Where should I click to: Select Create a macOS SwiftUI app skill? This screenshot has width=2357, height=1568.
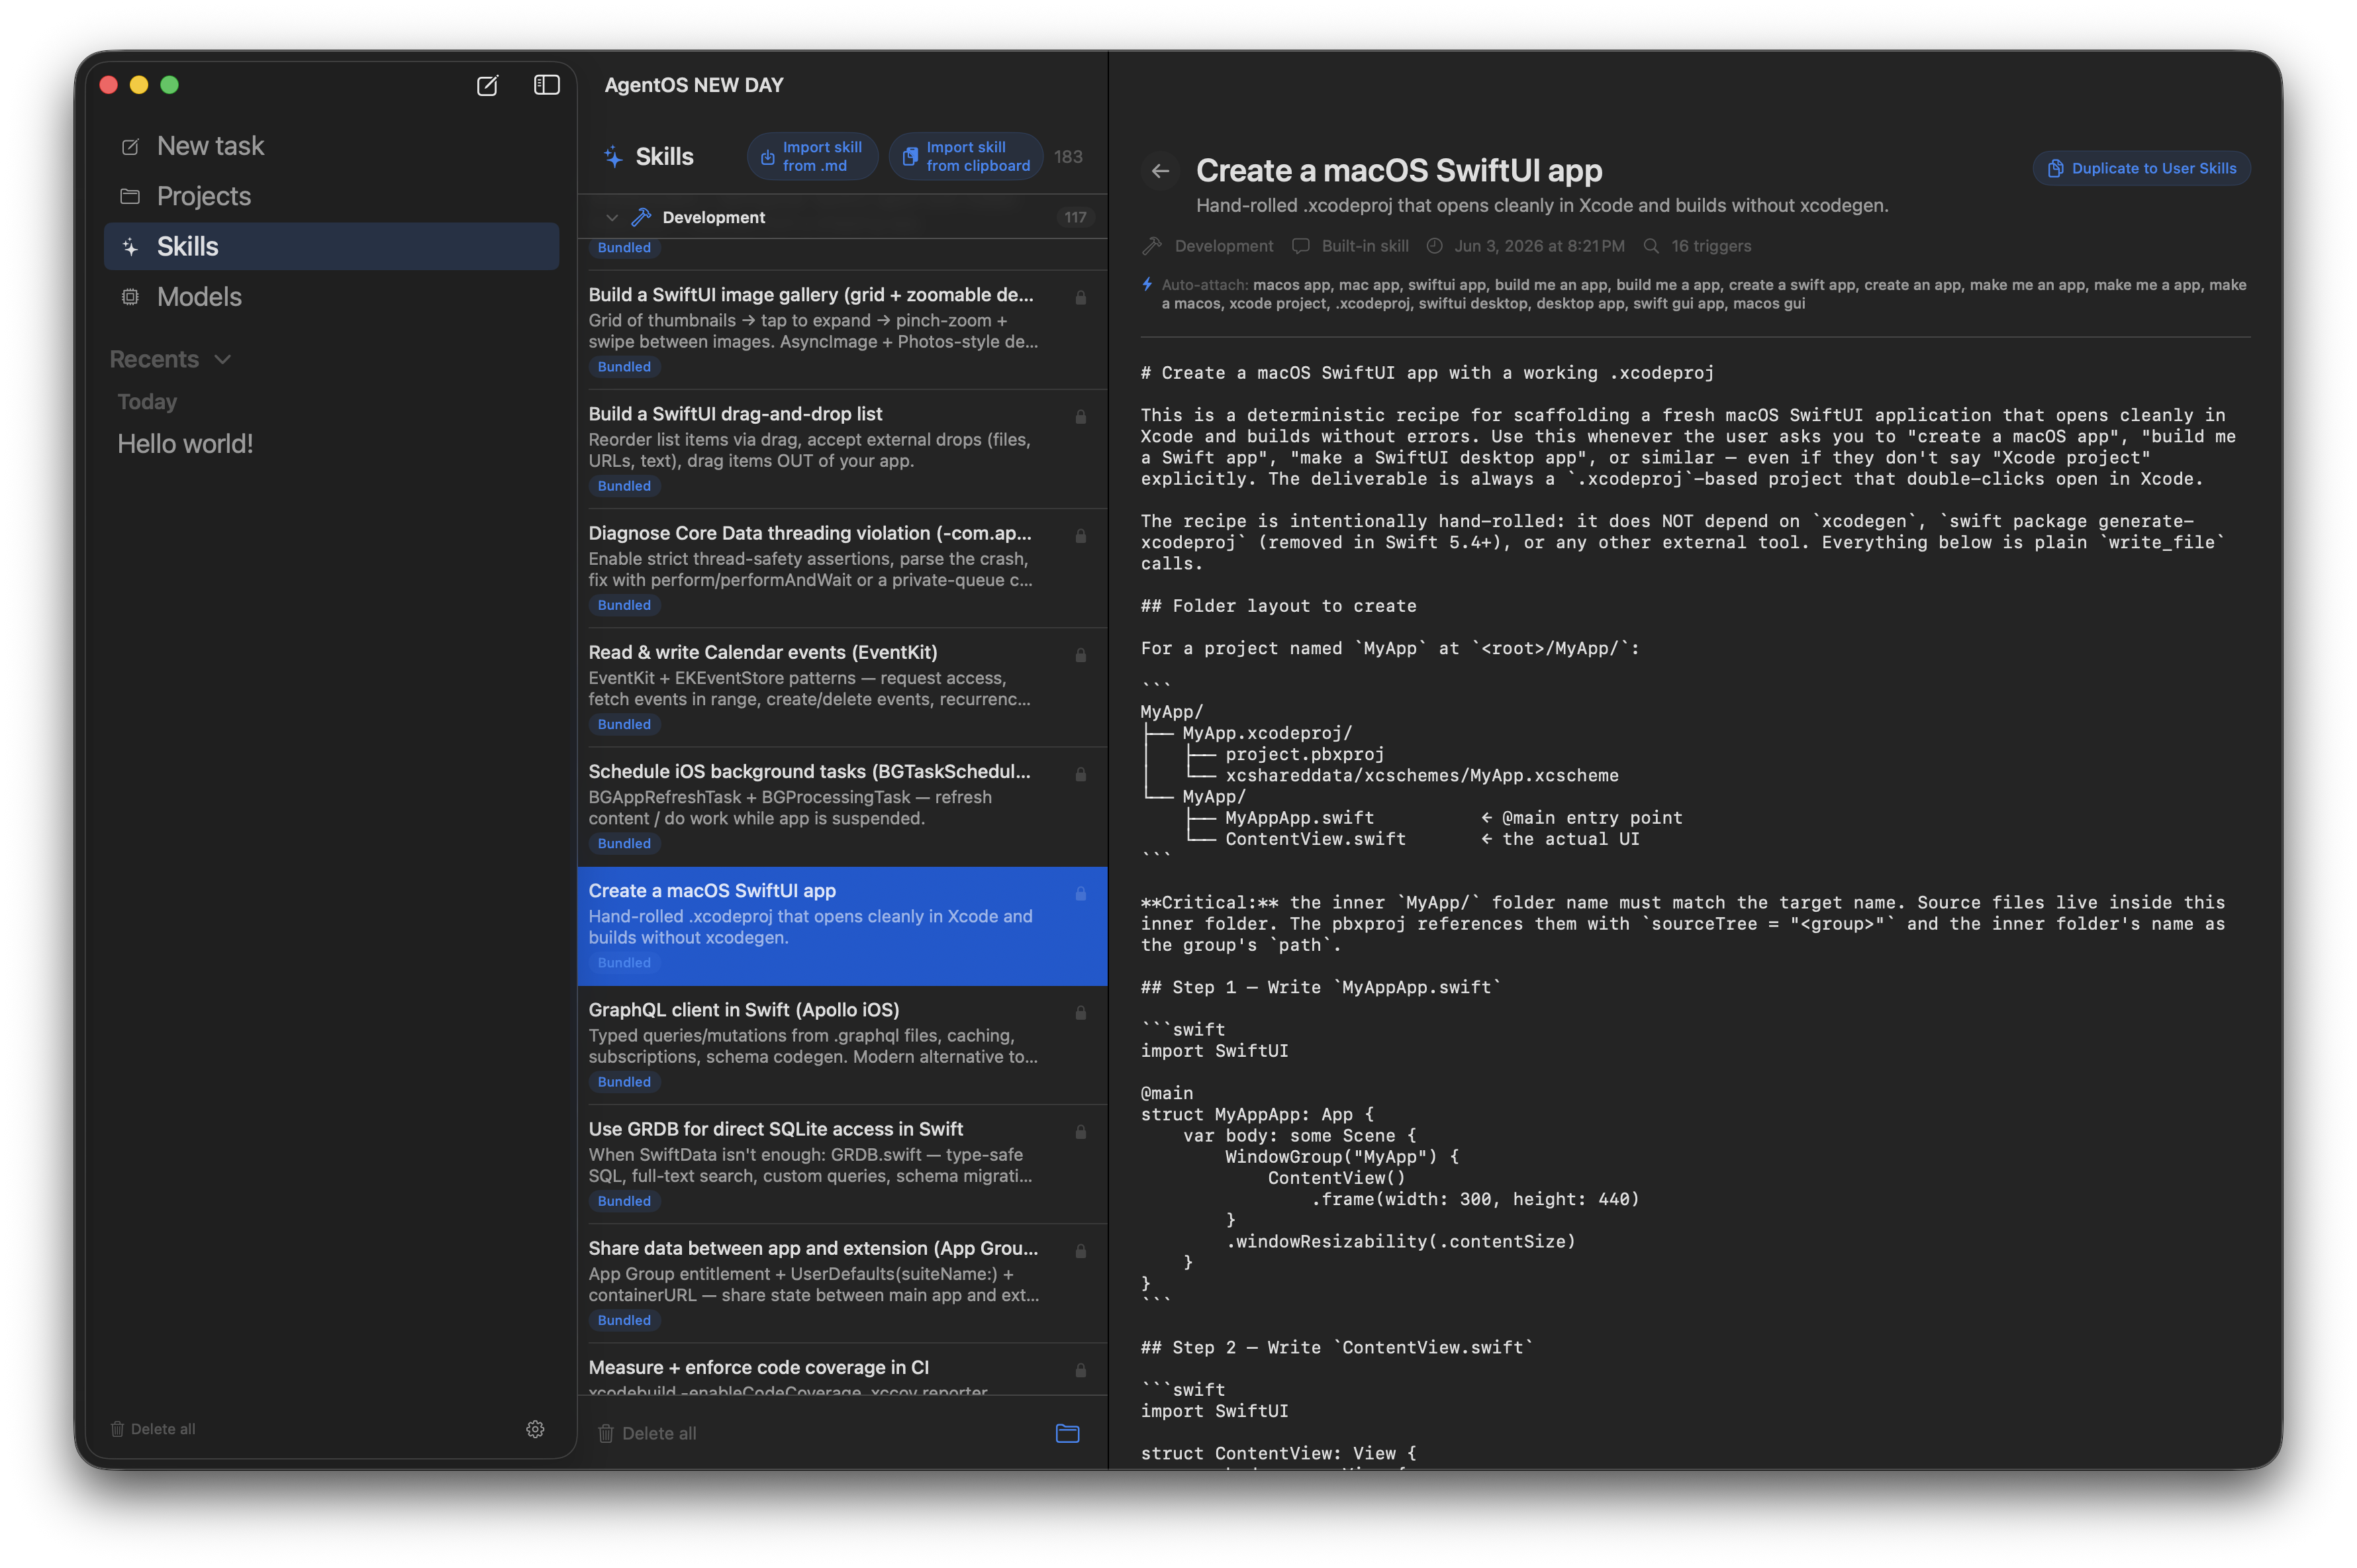842,926
